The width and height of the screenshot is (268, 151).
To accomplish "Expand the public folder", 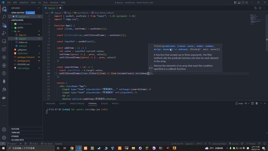I will pos(21,28).
